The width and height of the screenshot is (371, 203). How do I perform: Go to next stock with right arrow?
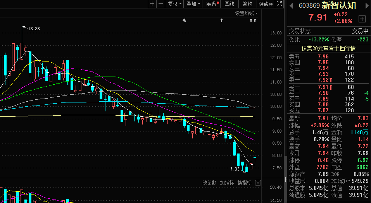point(367,5)
